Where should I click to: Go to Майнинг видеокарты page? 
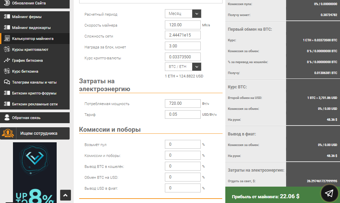35,28
